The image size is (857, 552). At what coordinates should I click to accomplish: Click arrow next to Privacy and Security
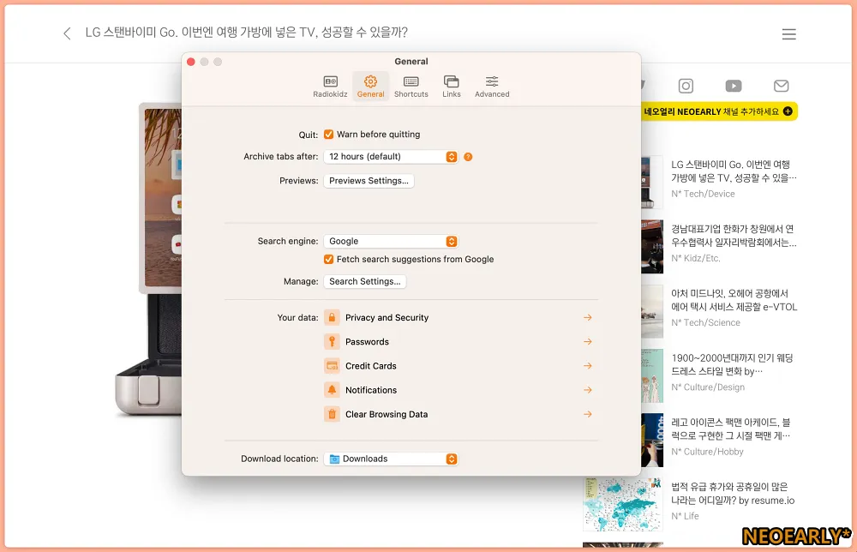click(588, 317)
